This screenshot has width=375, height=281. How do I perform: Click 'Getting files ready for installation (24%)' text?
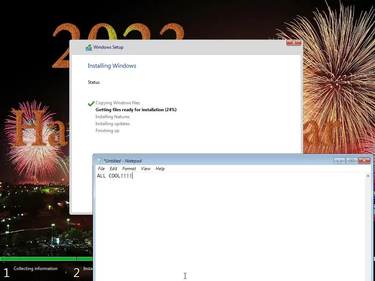click(136, 110)
